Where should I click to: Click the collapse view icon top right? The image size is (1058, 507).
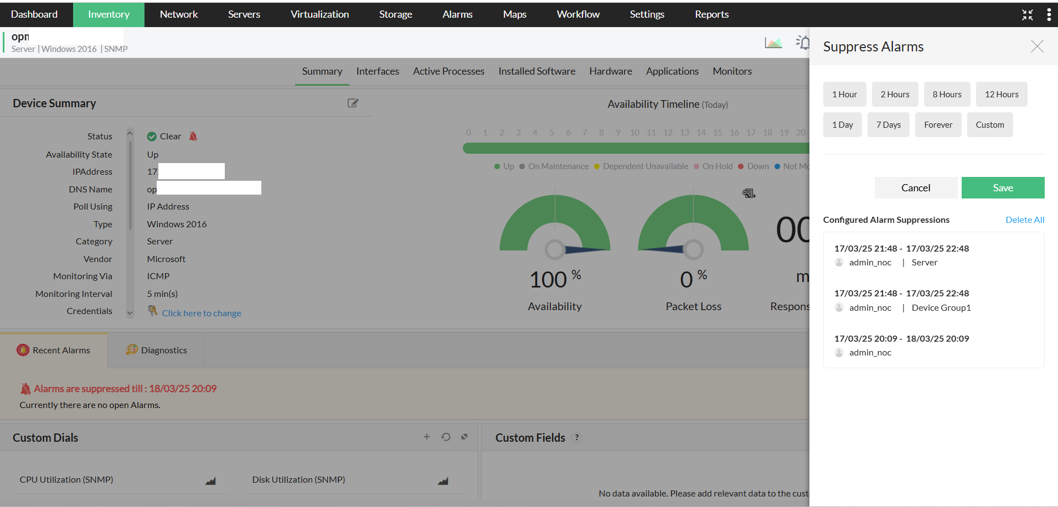tap(1028, 14)
